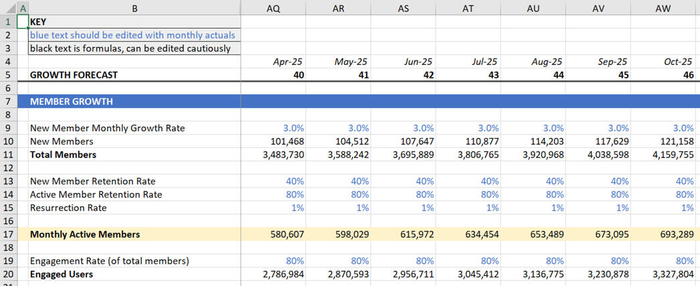The image size is (700, 286).
Task: Select the blue text monthly actuals note
Action: pos(135,35)
